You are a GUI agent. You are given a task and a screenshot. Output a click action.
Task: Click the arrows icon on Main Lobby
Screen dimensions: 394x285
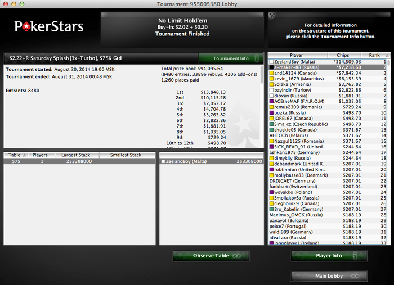tap(355, 276)
